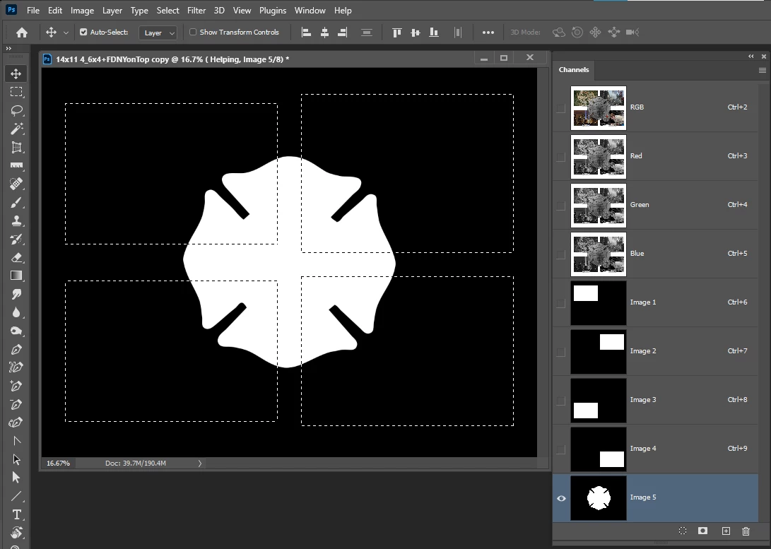Open status bar info arrow menu
The image size is (771, 549).
pyautogui.click(x=199, y=463)
